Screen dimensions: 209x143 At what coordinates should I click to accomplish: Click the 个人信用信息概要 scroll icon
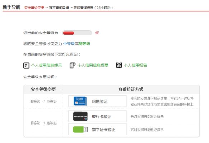pos(73,66)
